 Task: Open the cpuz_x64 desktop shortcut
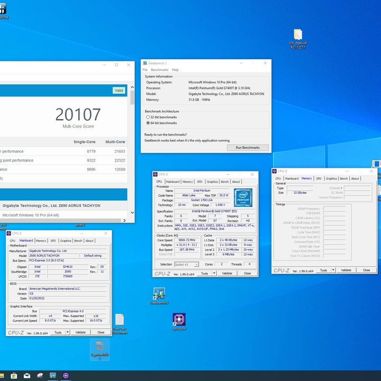pyautogui.click(x=179, y=322)
